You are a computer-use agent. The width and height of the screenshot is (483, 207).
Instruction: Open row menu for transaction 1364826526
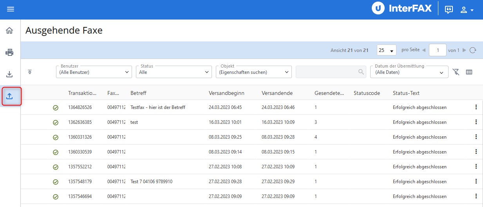(476, 107)
